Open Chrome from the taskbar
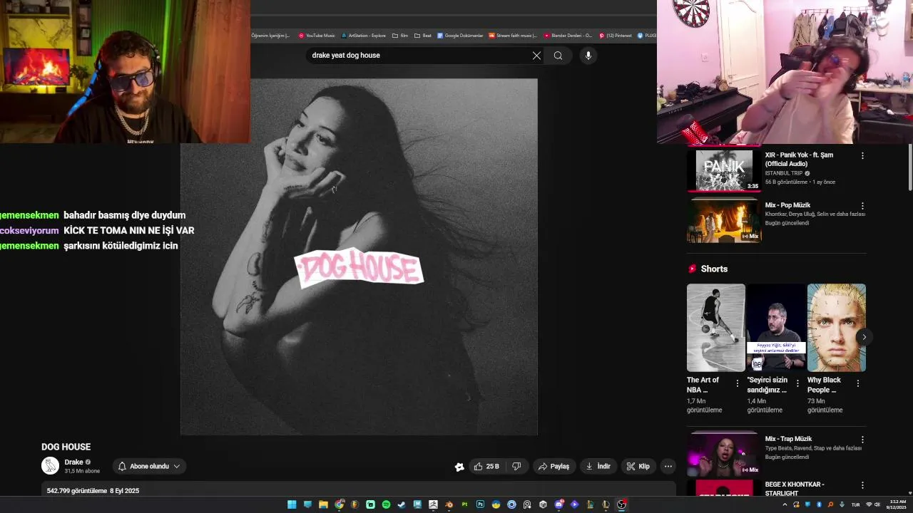 point(339,504)
